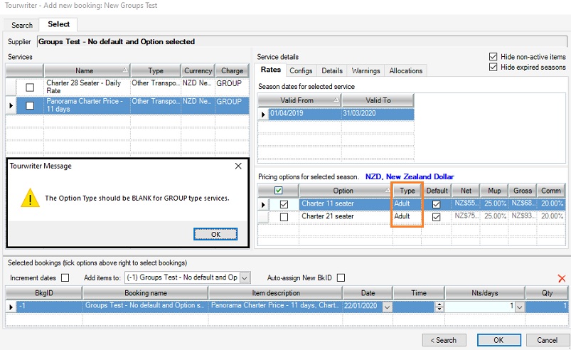
Task: Open the Add items to dropdown
Action: click(245, 277)
